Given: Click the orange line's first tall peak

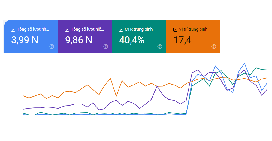Looking at the screenshot, I should pos(111,79).
